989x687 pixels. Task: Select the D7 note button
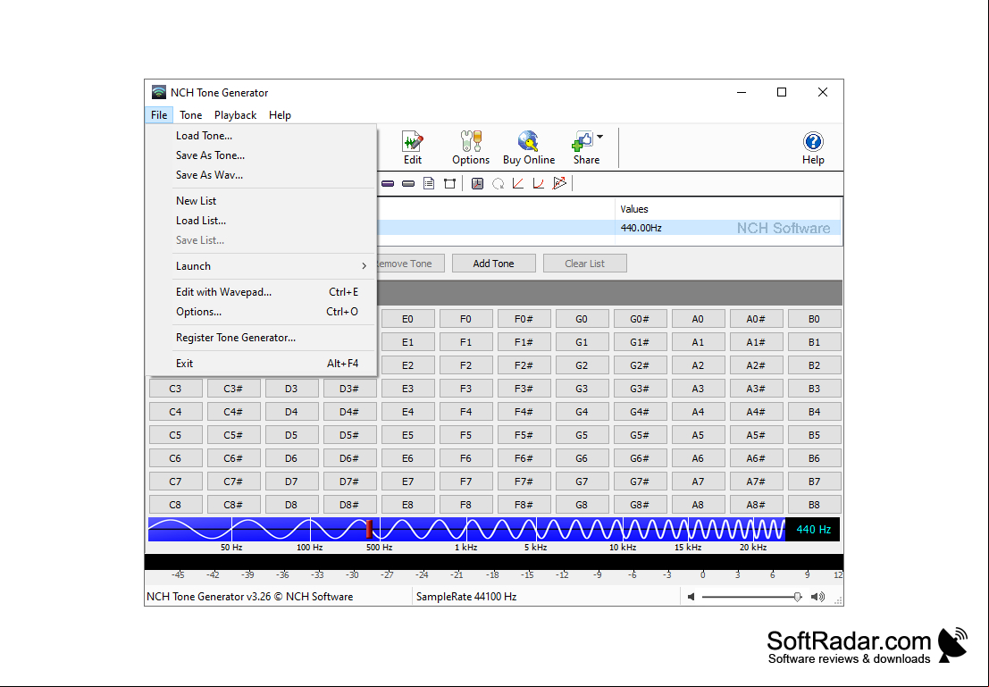pos(291,482)
